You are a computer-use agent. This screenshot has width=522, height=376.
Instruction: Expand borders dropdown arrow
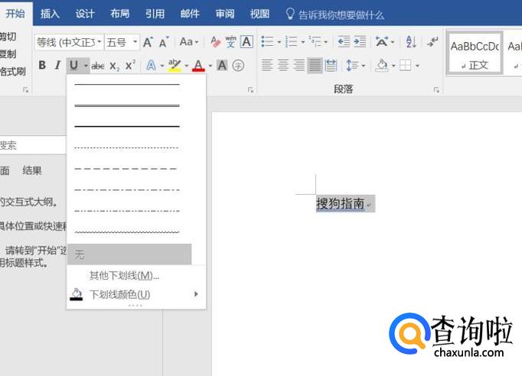417,66
